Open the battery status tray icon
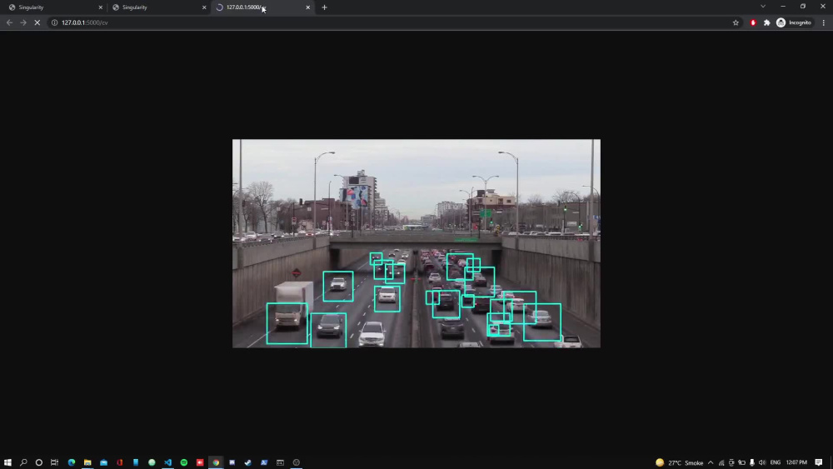 coord(741,462)
